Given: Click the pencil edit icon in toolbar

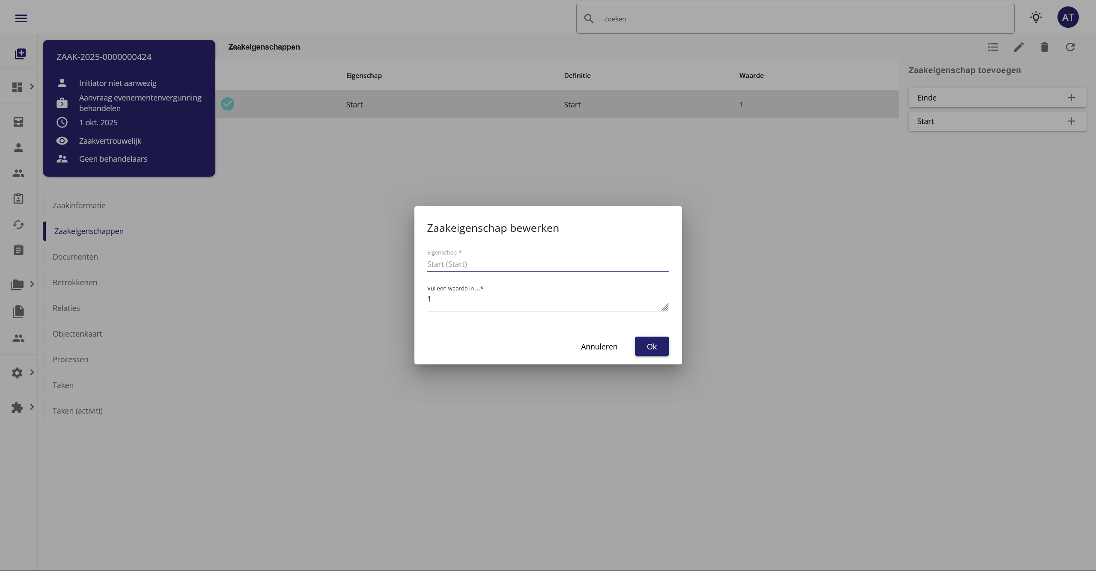Looking at the screenshot, I should pyautogui.click(x=1019, y=47).
